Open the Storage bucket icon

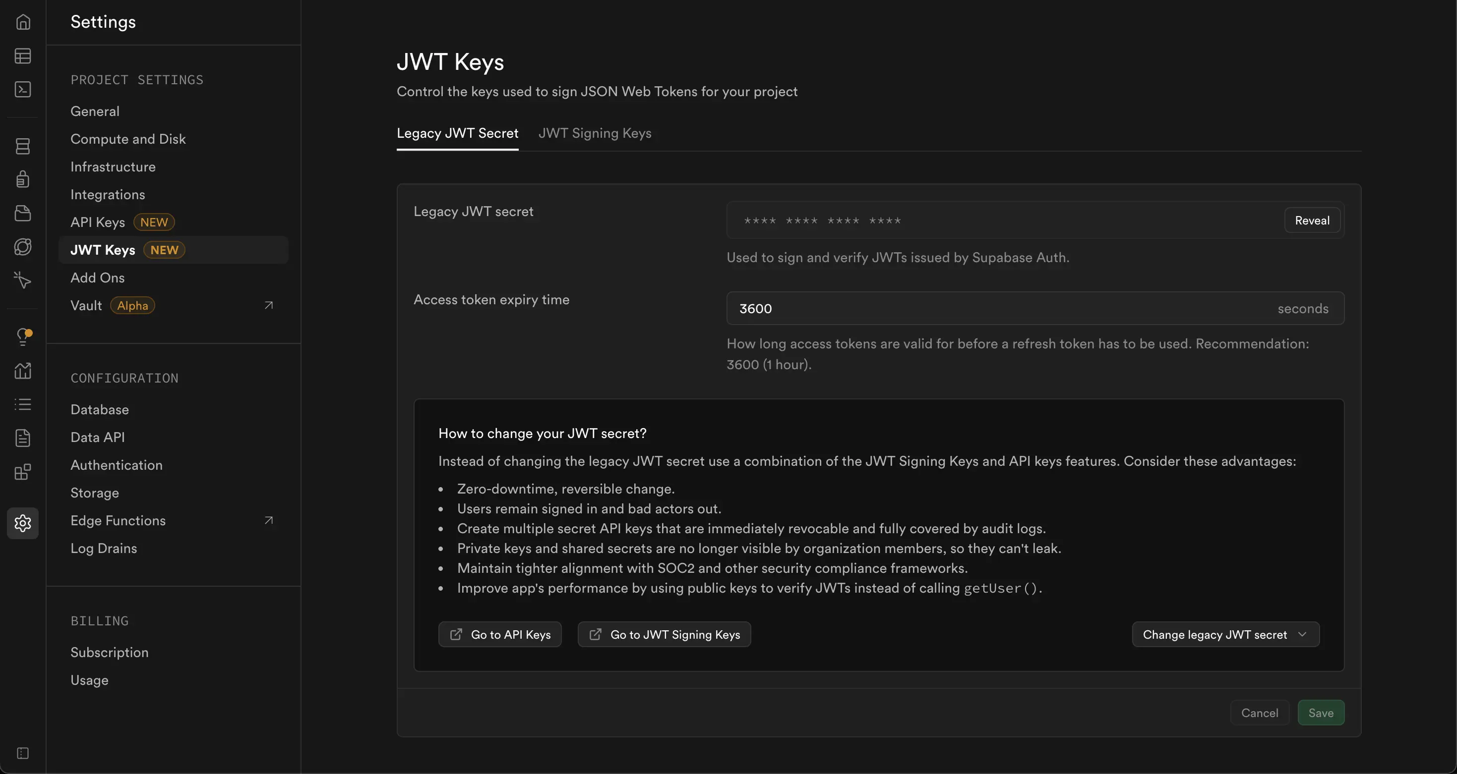click(x=23, y=213)
